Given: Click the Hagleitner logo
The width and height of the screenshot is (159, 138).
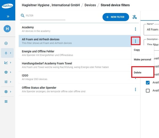Looking at the screenshot, I should click(7, 6).
